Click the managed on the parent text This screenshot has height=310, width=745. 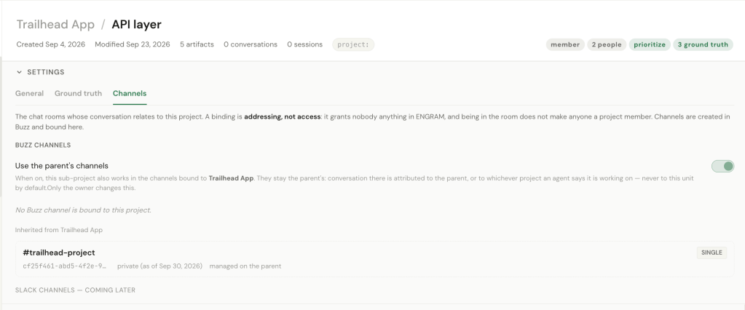click(x=245, y=266)
